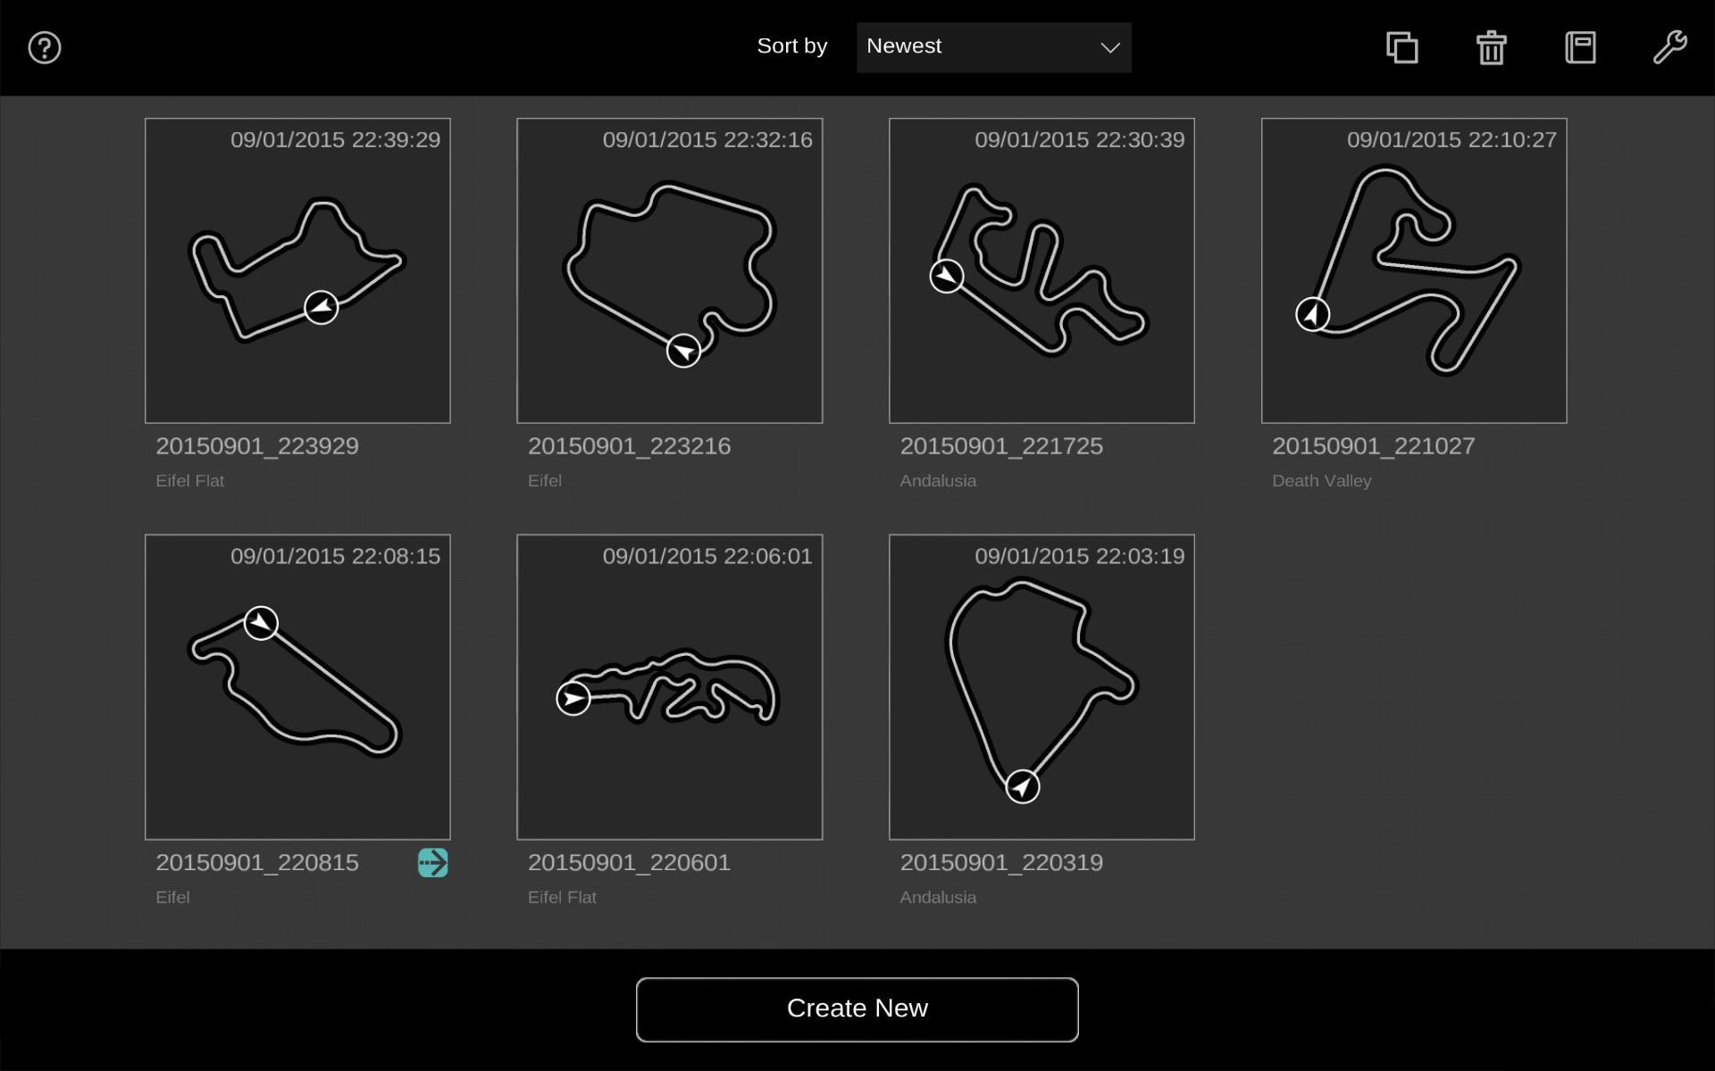This screenshot has width=1715, height=1071.
Task: Open the Andalusia track recorded at 22:03:19
Action: [x=1041, y=685]
